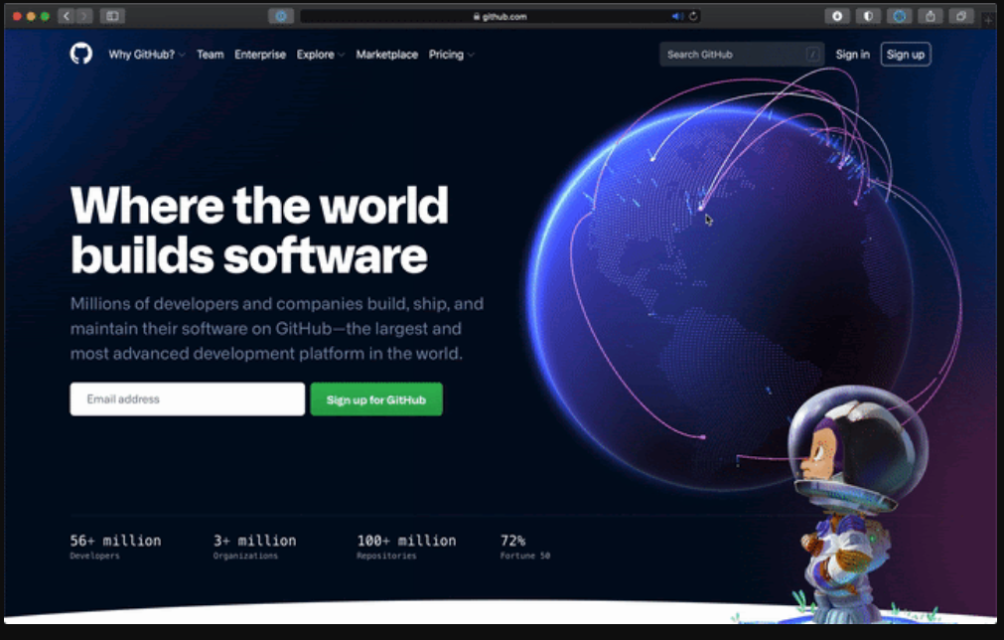The height and width of the screenshot is (640, 1004).
Task: Focus the Email address field
Action: (x=187, y=400)
